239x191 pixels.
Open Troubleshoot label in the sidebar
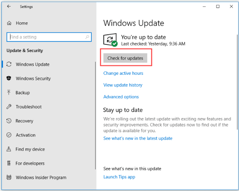tap(29, 107)
